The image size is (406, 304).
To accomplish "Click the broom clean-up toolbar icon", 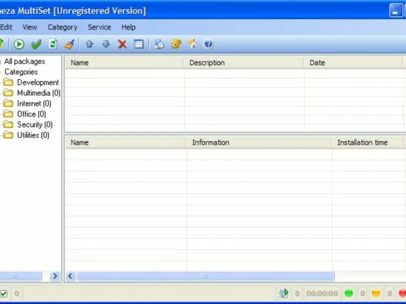I will coord(69,44).
